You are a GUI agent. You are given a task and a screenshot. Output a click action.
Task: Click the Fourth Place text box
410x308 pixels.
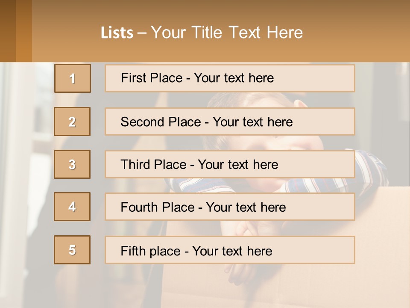(230, 207)
